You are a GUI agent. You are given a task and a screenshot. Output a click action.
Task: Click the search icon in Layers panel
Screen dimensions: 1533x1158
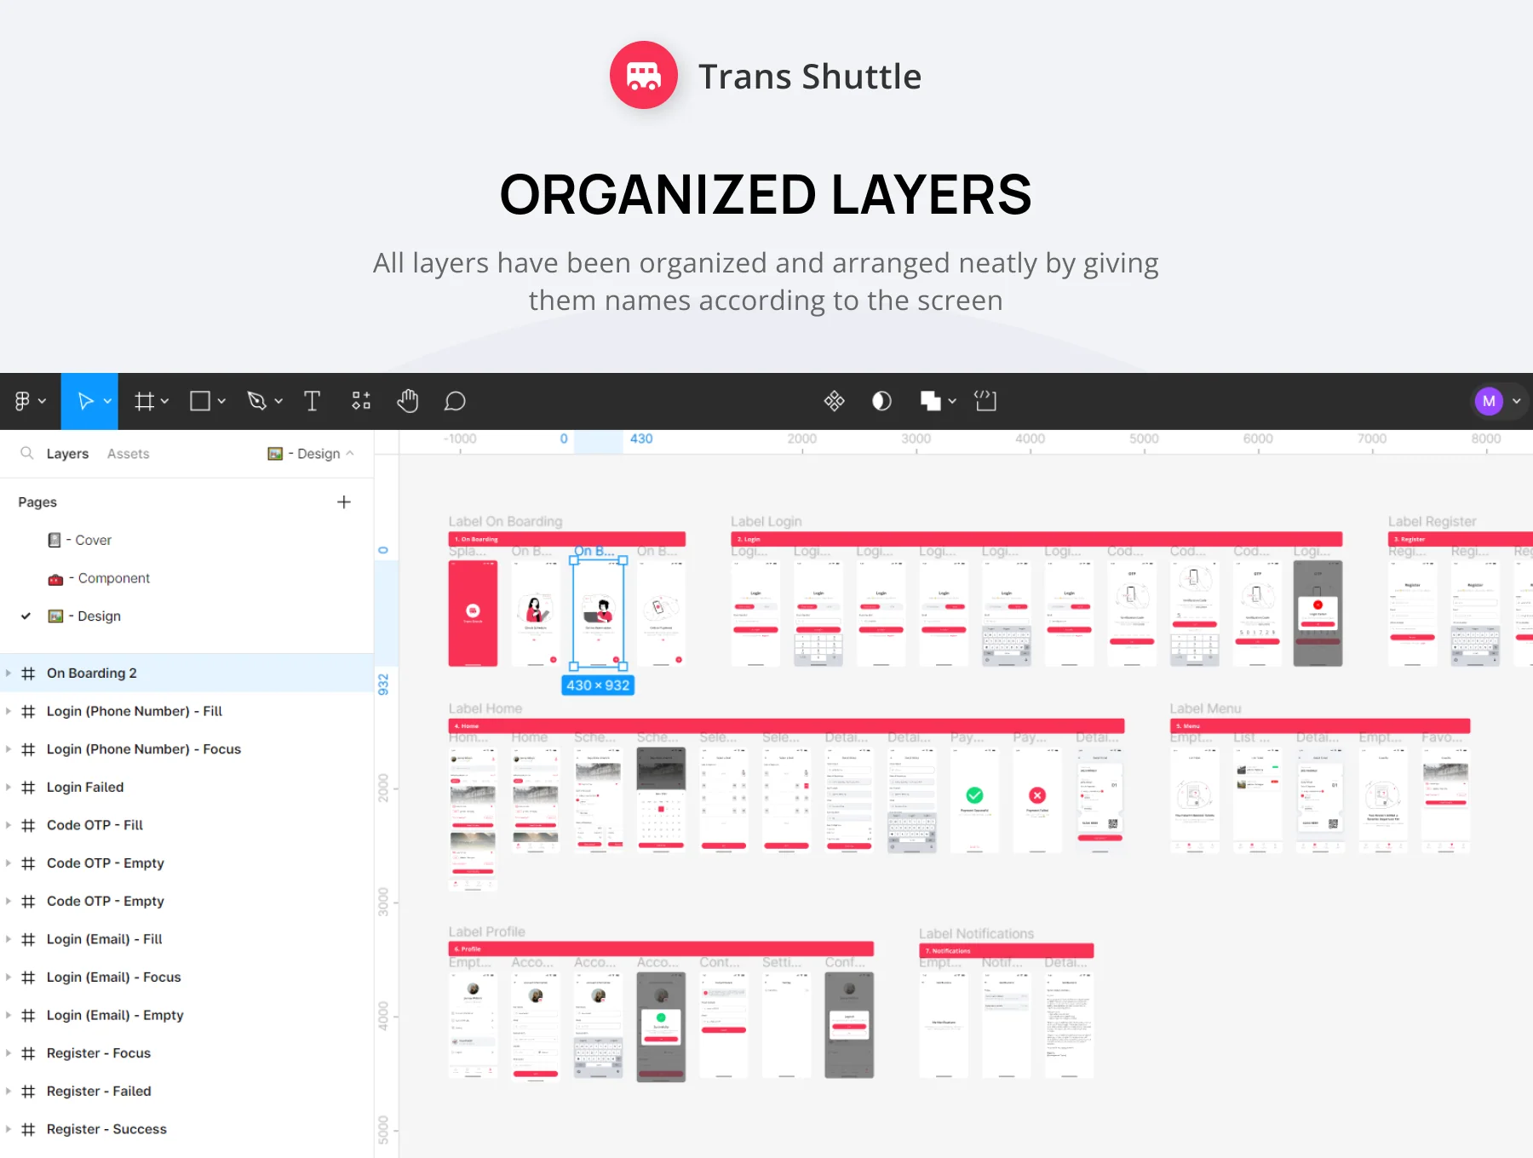(27, 453)
